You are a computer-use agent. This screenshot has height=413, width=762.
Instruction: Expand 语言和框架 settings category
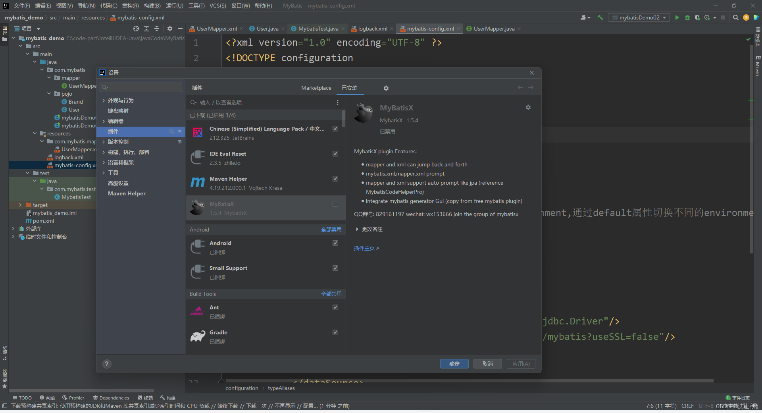point(104,162)
